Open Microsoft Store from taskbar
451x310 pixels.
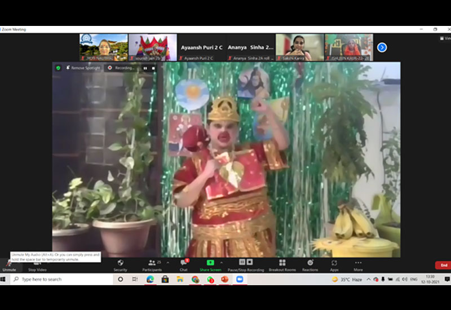(165, 279)
